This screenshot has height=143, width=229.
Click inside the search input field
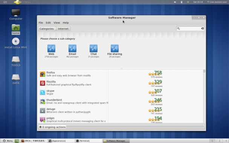tap(190, 29)
